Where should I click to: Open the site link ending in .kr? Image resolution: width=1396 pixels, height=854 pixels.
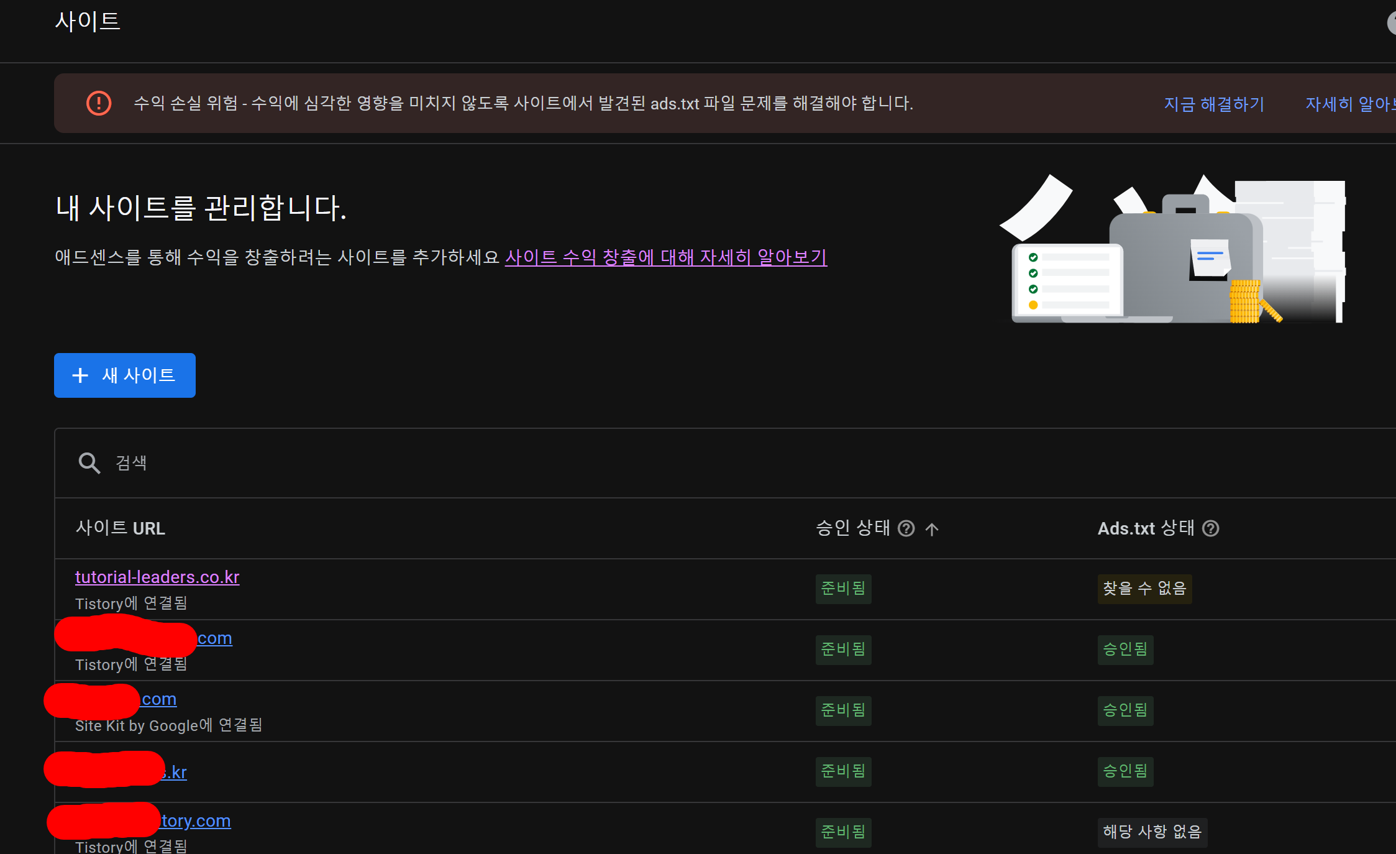click(x=176, y=772)
